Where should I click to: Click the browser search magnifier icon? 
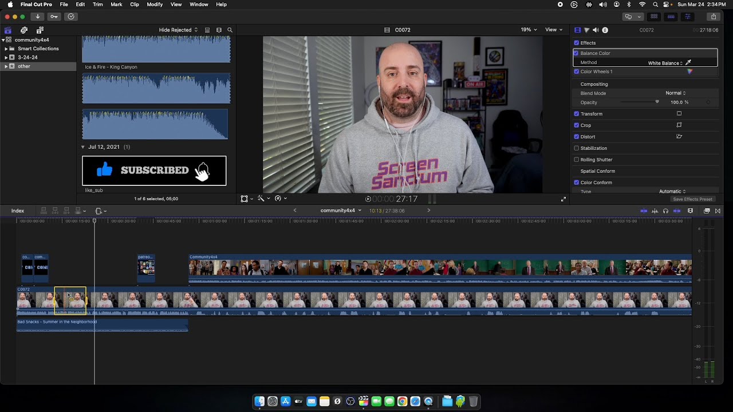230,30
